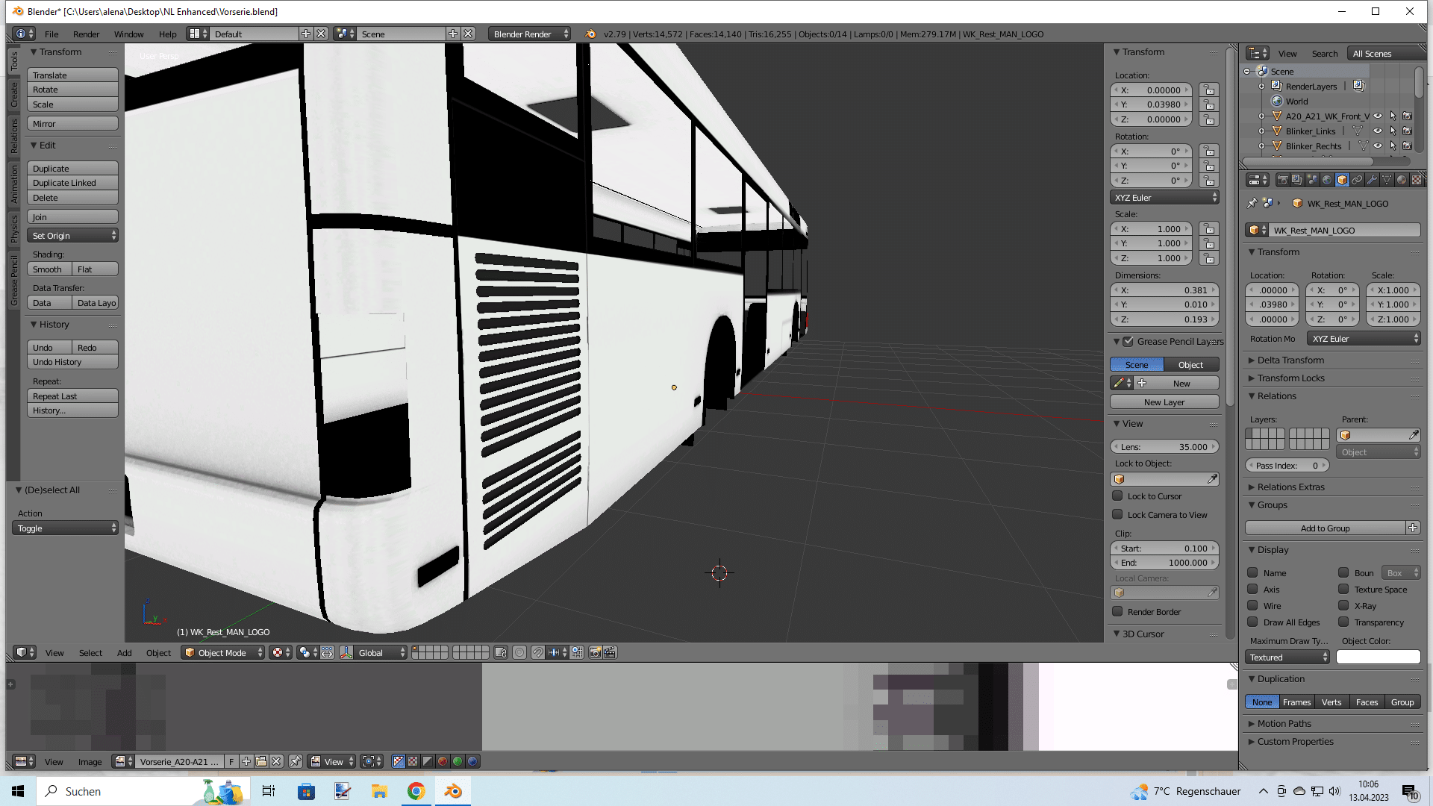Click the Lens value field
Image resolution: width=1433 pixels, height=806 pixels.
(x=1164, y=447)
